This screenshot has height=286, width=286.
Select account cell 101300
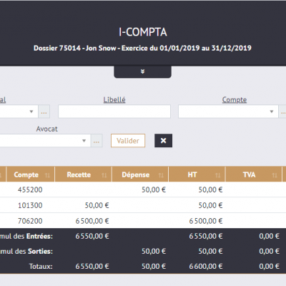click(30, 205)
